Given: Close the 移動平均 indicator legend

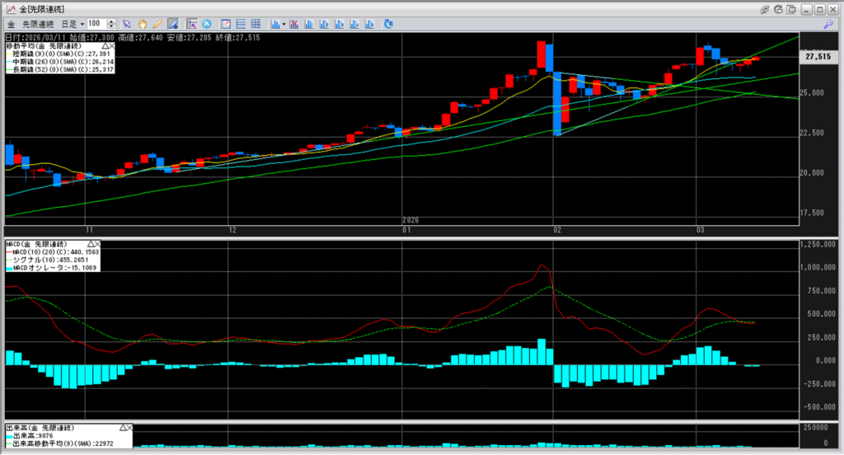Looking at the screenshot, I should pos(112,47).
